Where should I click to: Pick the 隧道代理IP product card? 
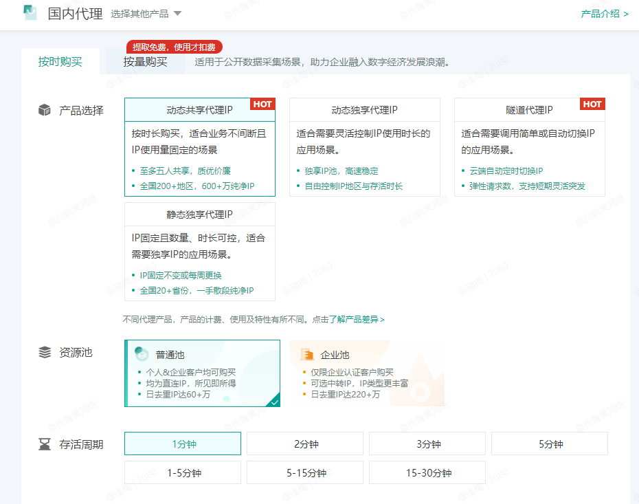point(529,147)
